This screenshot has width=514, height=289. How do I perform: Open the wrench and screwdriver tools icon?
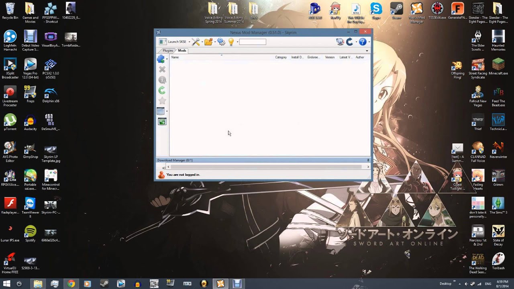tap(196, 42)
